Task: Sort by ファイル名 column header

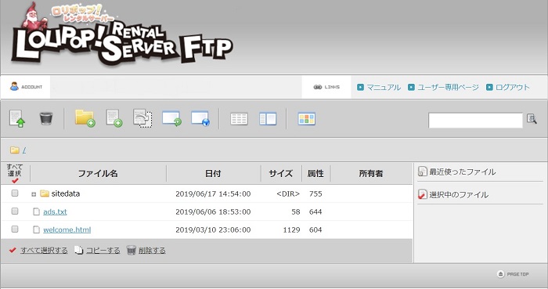Action: tap(98, 174)
